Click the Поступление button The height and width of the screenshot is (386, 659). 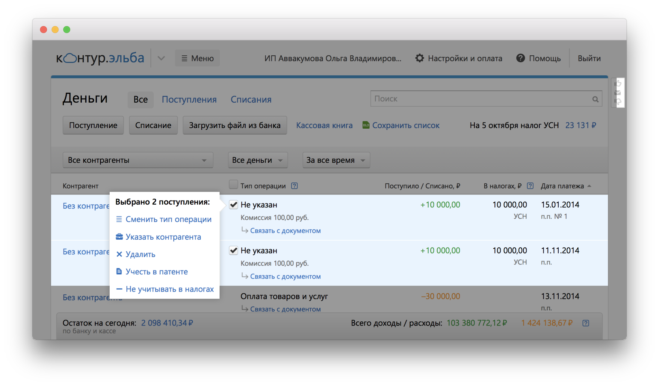click(x=93, y=125)
